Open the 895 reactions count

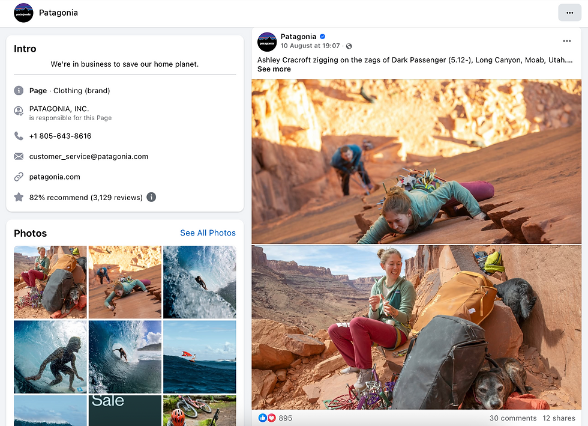tap(286, 418)
